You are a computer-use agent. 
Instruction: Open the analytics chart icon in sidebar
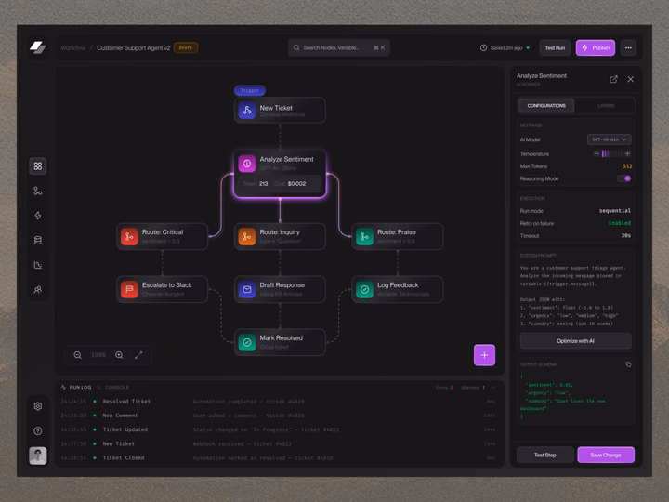pyautogui.click(x=38, y=265)
